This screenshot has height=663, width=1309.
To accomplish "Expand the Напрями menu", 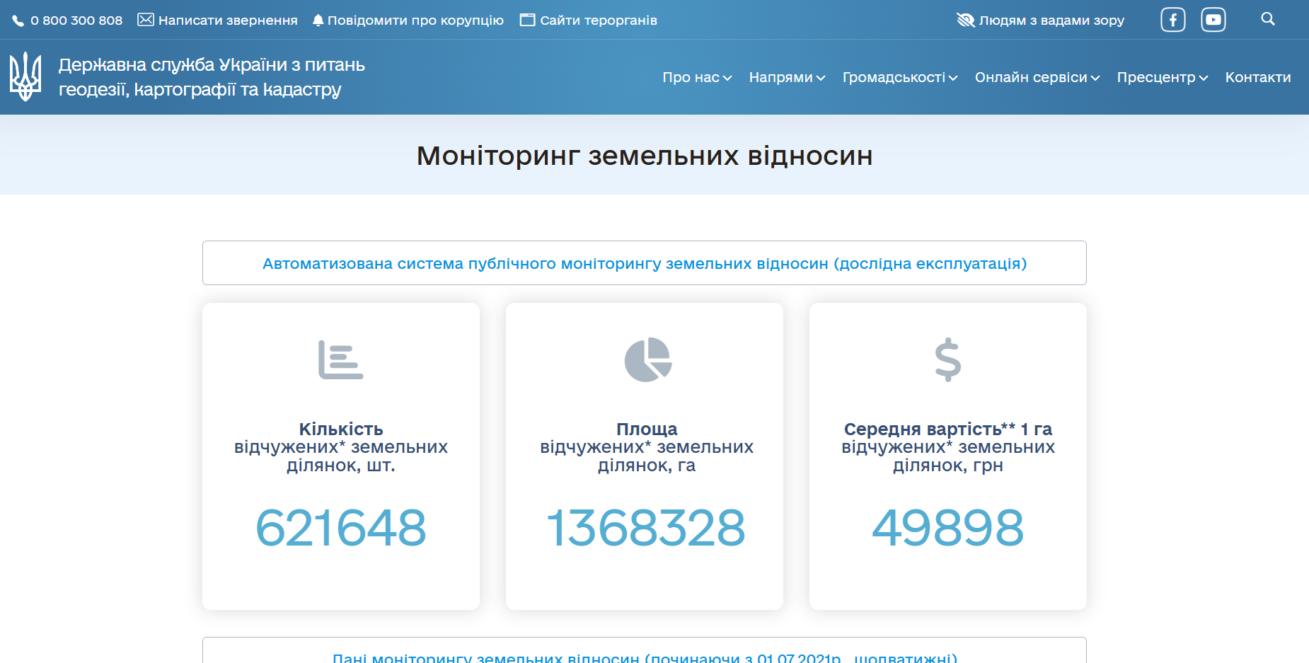I will tap(786, 77).
